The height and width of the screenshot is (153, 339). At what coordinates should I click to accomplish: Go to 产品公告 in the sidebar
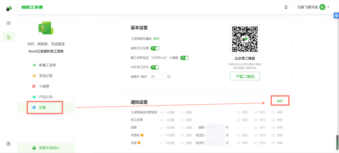pos(45,97)
